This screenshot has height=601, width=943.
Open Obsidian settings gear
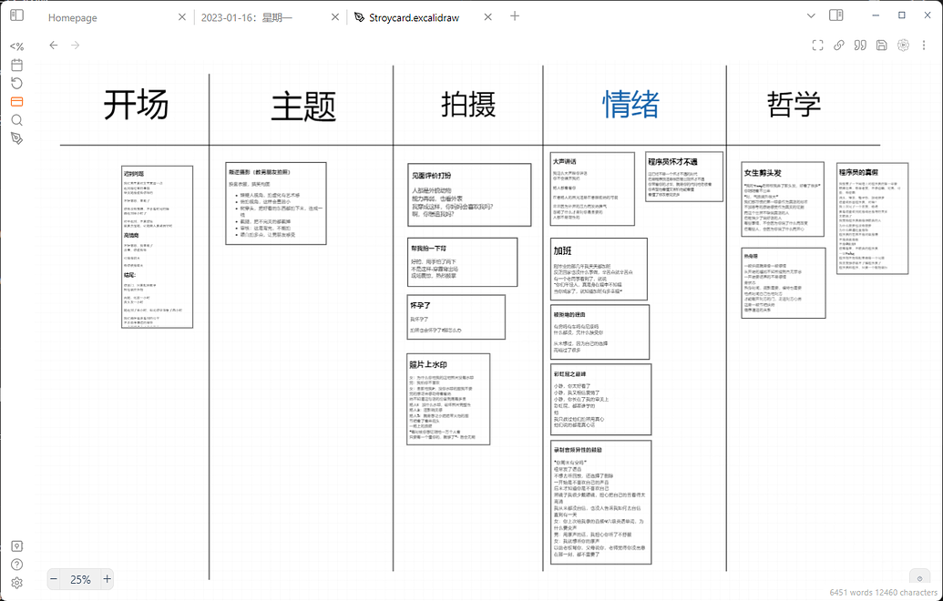[16, 583]
